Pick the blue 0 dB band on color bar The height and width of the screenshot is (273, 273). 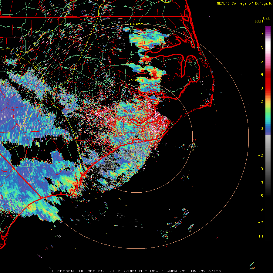click(268, 129)
